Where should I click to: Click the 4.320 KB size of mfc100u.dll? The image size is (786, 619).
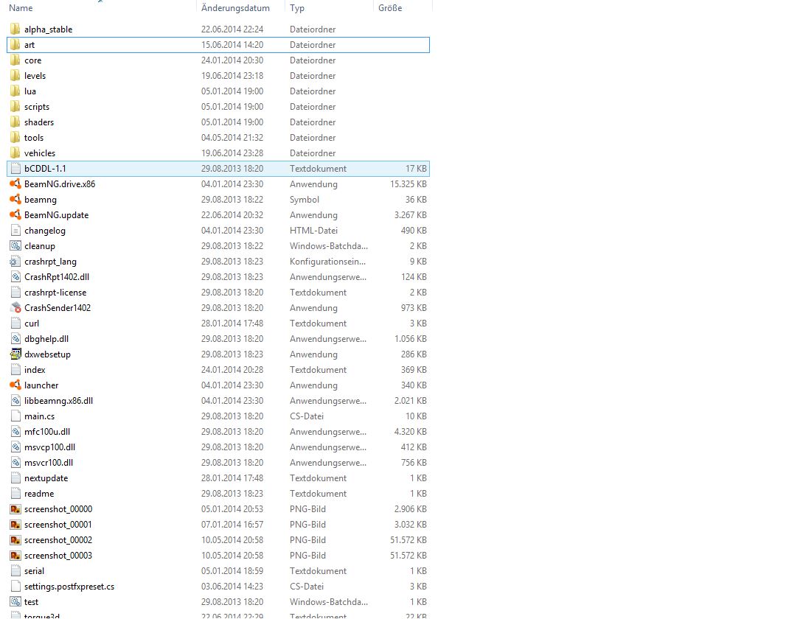pyautogui.click(x=411, y=432)
